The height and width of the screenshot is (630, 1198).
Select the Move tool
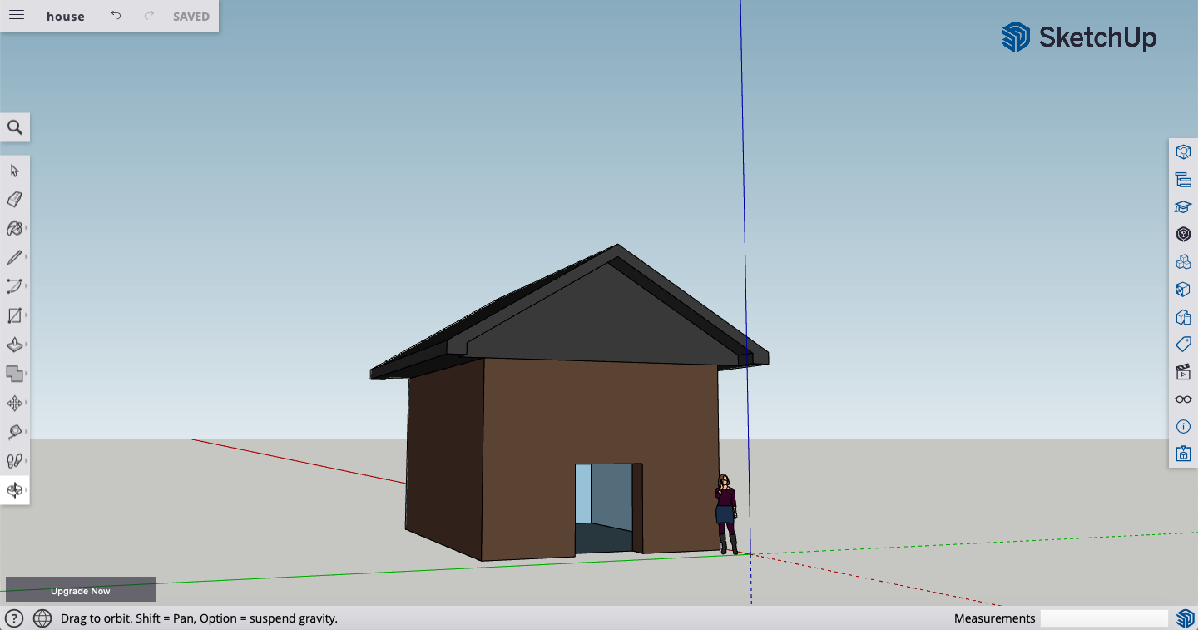12,403
